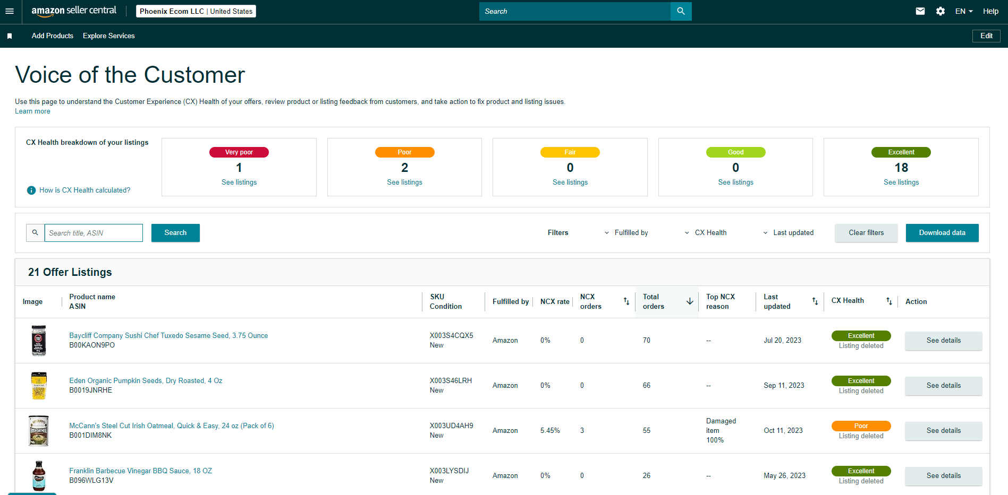Image resolution: width=1008 pixels, height=495 pixels.
Task: Click the SKU X003LYSDIJ cell
Action: coord(450,471)
